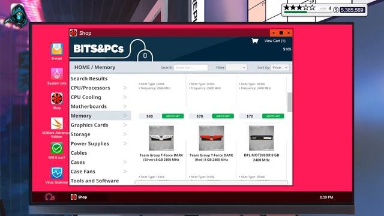384x216 pixels.
Task: Click T-Force DARK (Red) product image
Action: pos(211,138)
